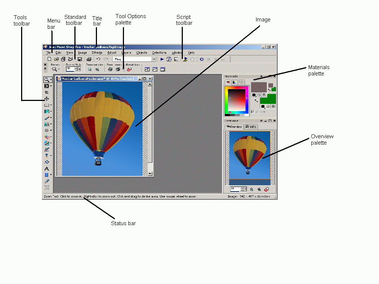This screenshot has height=284, width=379.
Task: Toggle the All tools checkbox
Action: (x=253, y=112)
